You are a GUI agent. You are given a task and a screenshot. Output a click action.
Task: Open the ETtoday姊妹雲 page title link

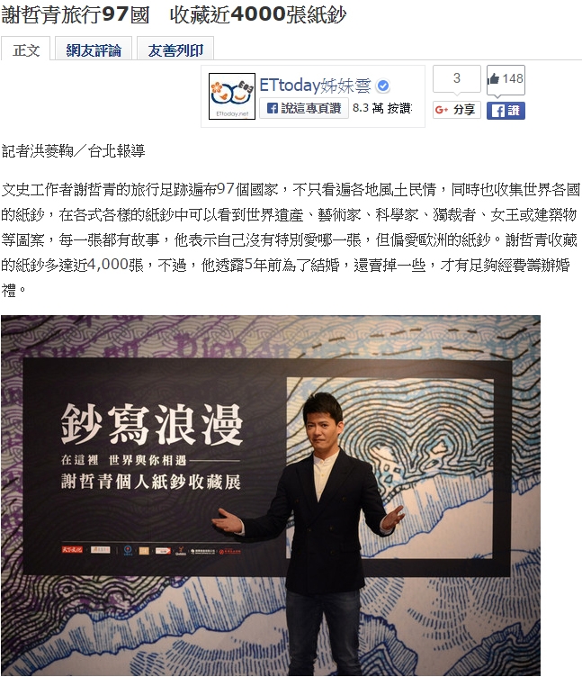315,86
